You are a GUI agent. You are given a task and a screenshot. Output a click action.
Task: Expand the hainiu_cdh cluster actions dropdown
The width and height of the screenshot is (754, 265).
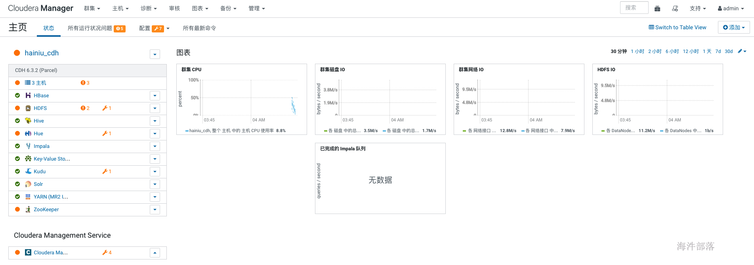(155, 54)
